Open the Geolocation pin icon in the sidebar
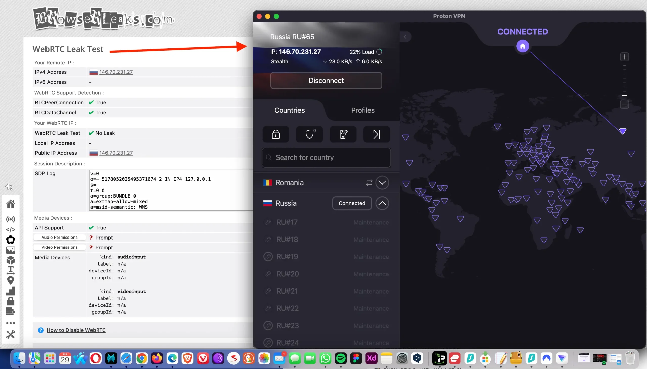This screenshot has height=369, width=647. pyautogui.click(x=11, y=281)
